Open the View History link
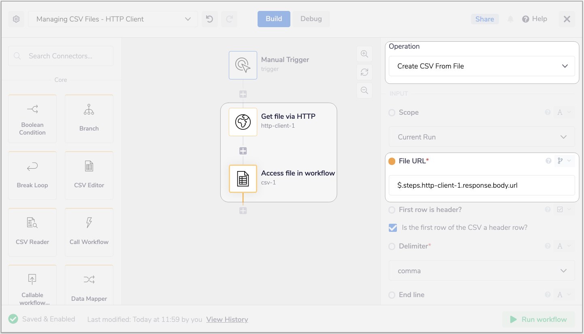The width and height of the screenshot is (584, 334). [227, 319]
